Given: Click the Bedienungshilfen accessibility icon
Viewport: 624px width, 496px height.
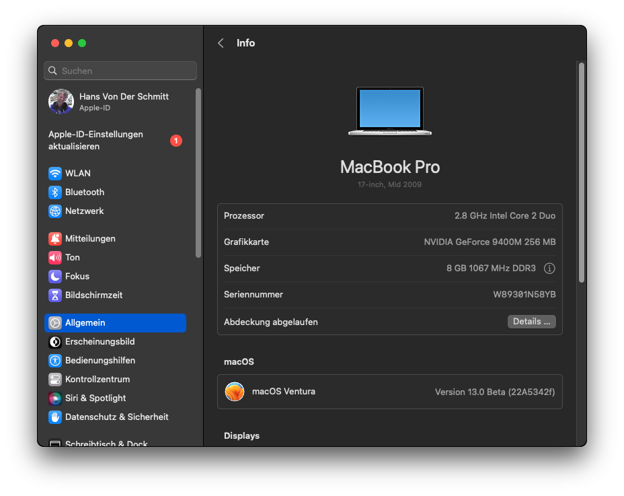Looking at the screenshot, I should (x=55, y=361).
